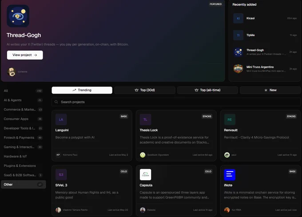Click the arrow on View project button
302x217 pixels.
(x=36, y=55)
